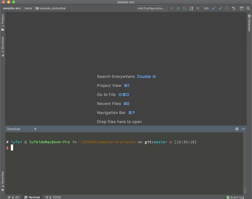Viewport: 252px width, 199px height.
Task: Toggle the Project tool window
Action: point(3,22)
